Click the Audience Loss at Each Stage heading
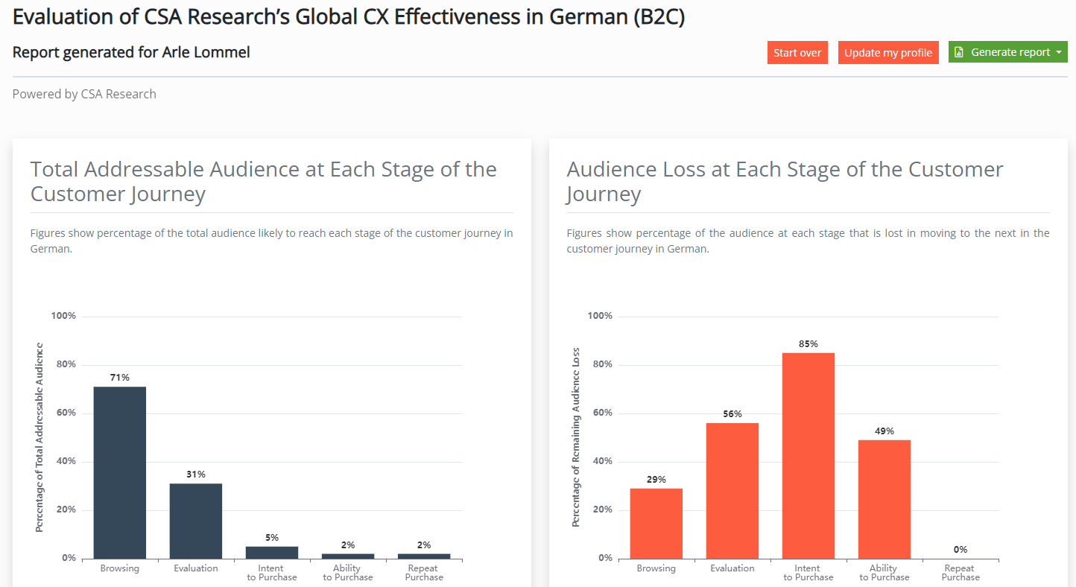This screenshot has width=1076, height=587. [785, 181]
